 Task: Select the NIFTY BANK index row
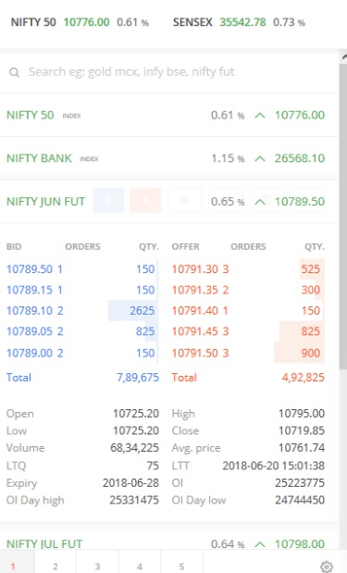click(x=169, y=158)
